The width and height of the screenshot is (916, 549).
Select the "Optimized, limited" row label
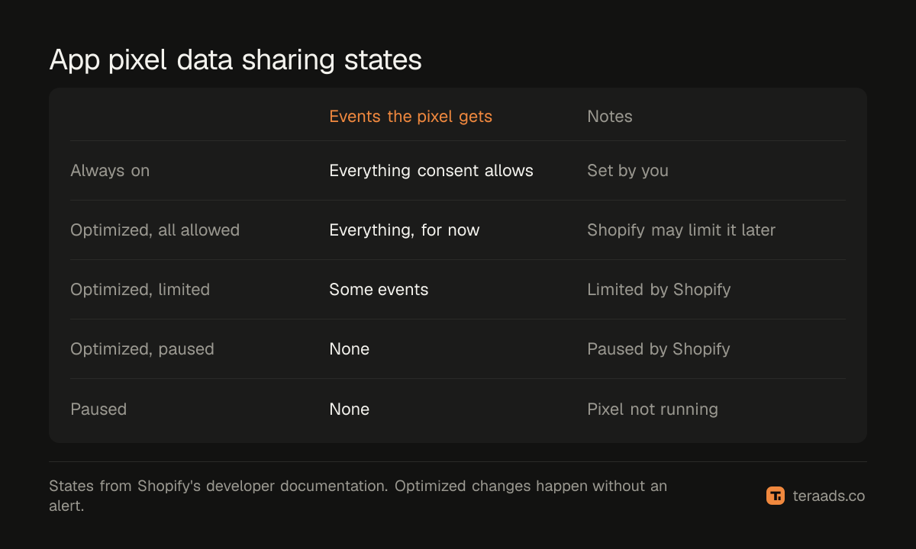(x=140, y=290)
